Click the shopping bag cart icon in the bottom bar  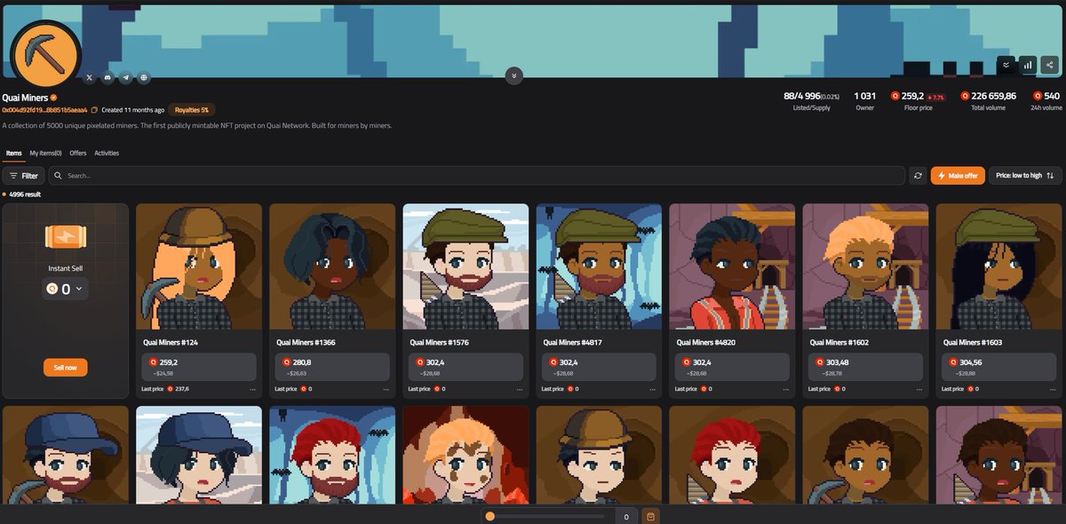pos(650,516)
